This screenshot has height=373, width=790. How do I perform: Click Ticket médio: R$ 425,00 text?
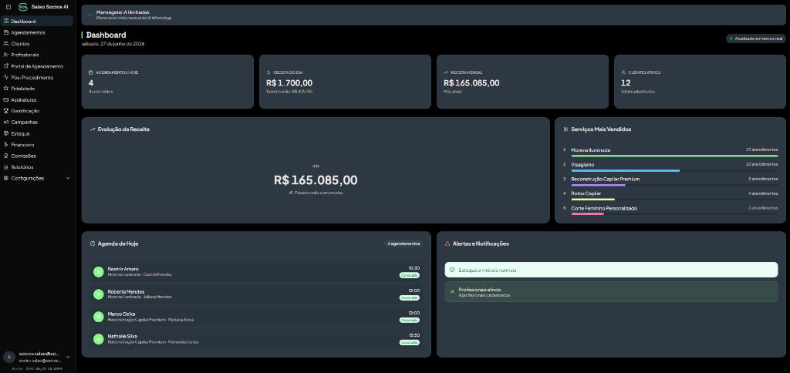(x=289, y=92)
